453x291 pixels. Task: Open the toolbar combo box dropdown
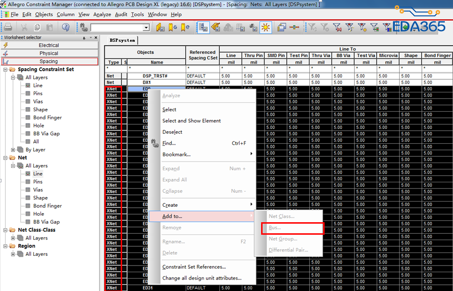(x=146, y=28)
